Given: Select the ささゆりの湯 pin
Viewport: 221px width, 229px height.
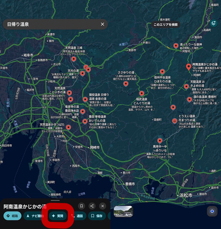Looking at the screenshot, I should coord(126,84).
